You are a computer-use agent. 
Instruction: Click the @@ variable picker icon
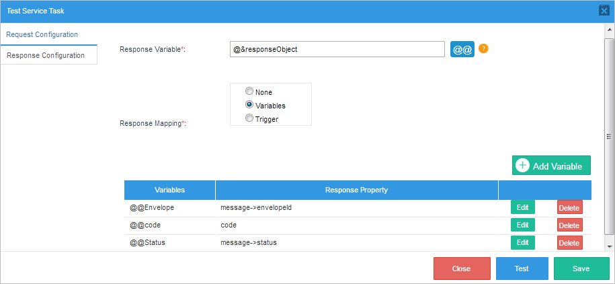(462, 50)
